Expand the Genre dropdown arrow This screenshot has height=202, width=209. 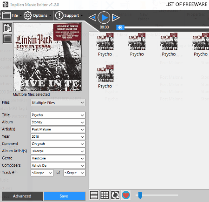[82, 158]
